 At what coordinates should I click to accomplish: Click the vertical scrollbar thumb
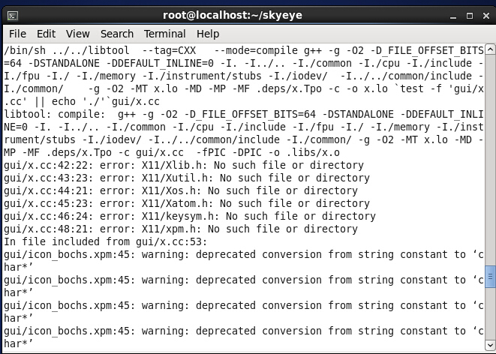coord(490,277)
